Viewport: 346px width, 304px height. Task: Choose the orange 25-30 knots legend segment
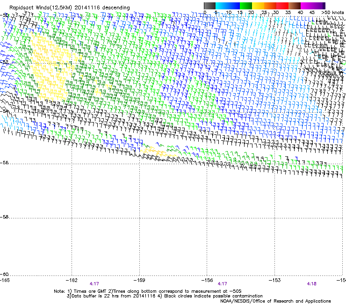click(x=270, y=6)
